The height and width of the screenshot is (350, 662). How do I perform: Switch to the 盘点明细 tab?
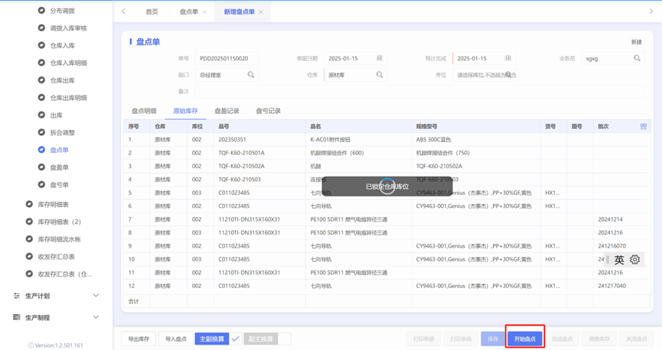pyautogui.click(x=144, y=111)
